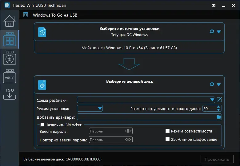Open the WinPE USB creator icon
The image size is (240, 166).
pyautogui.click(x=9, y=77)
